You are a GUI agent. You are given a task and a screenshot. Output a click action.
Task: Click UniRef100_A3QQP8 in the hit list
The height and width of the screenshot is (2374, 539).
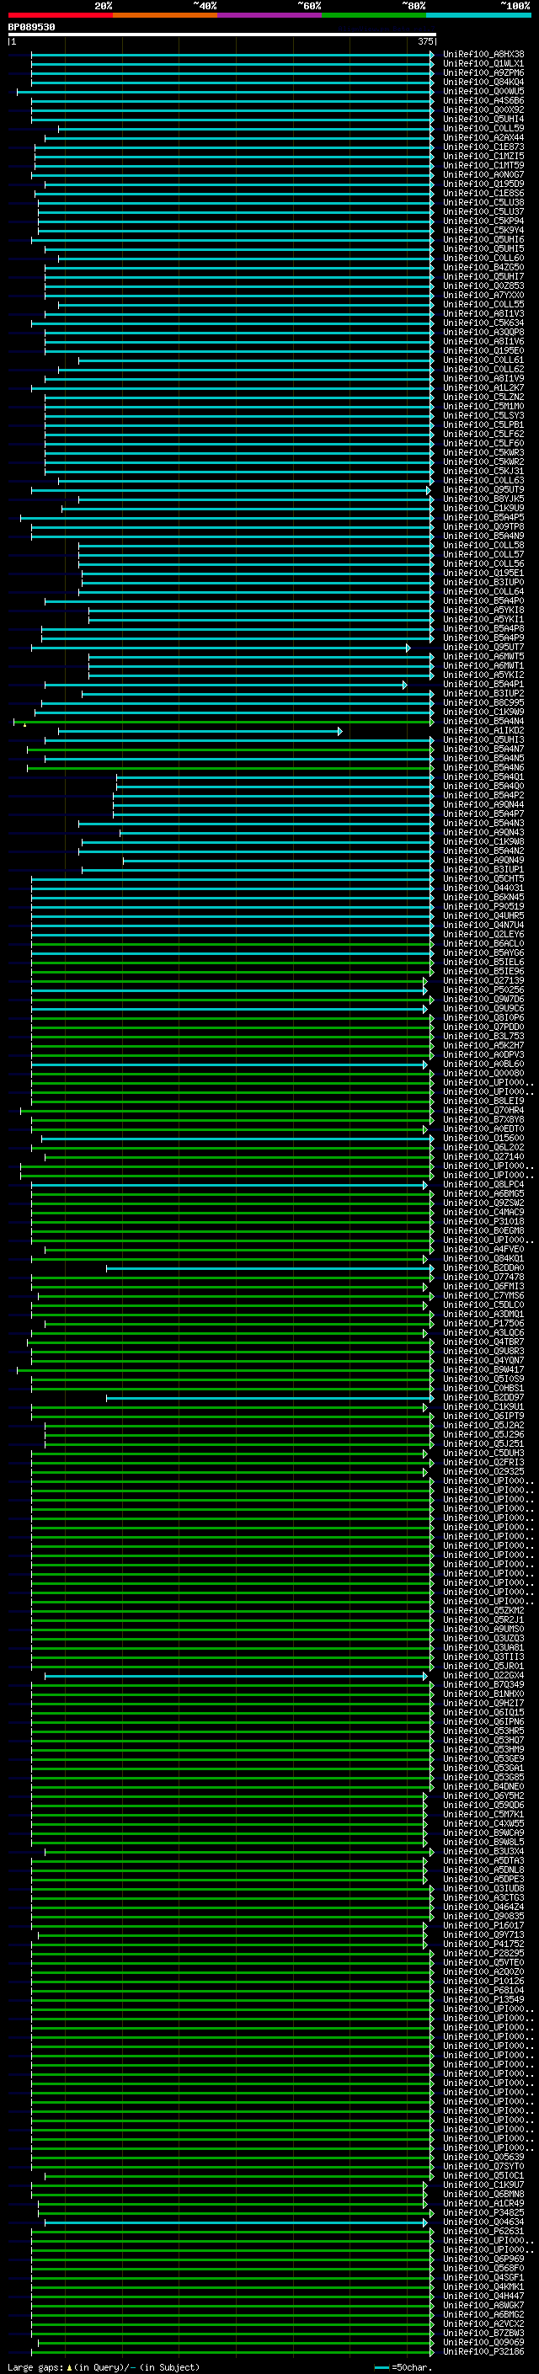483,332
